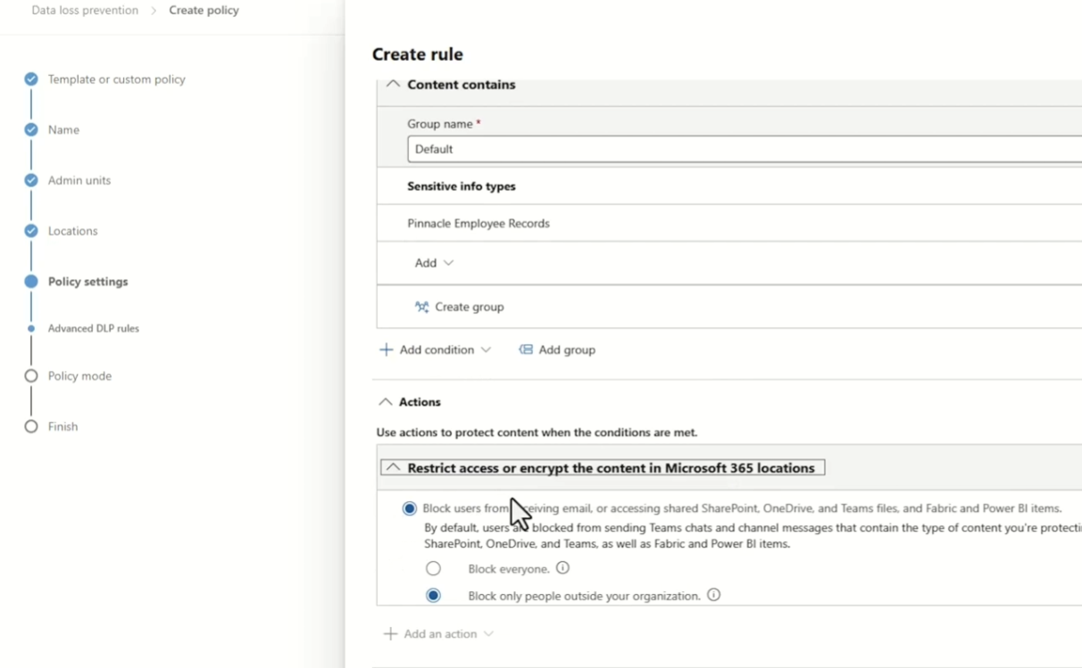Select the Block everyone radio option
The image size is (1082, 668).
coord(433,569)
